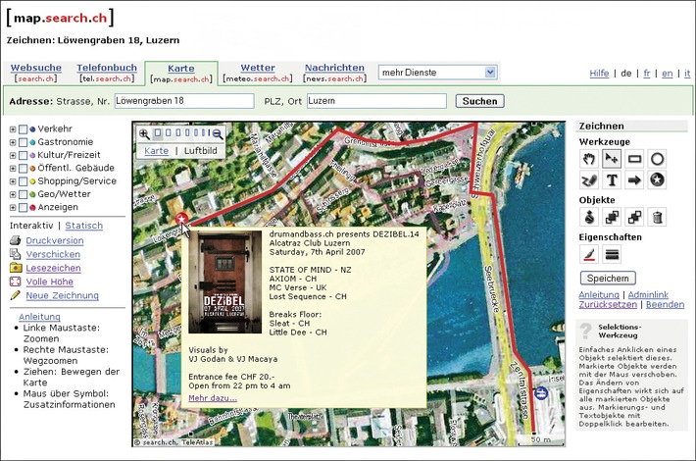Expand the Kultur/Freizeit tree node
The height and width of the screenshot is (461, 696).
coord(12,155)
